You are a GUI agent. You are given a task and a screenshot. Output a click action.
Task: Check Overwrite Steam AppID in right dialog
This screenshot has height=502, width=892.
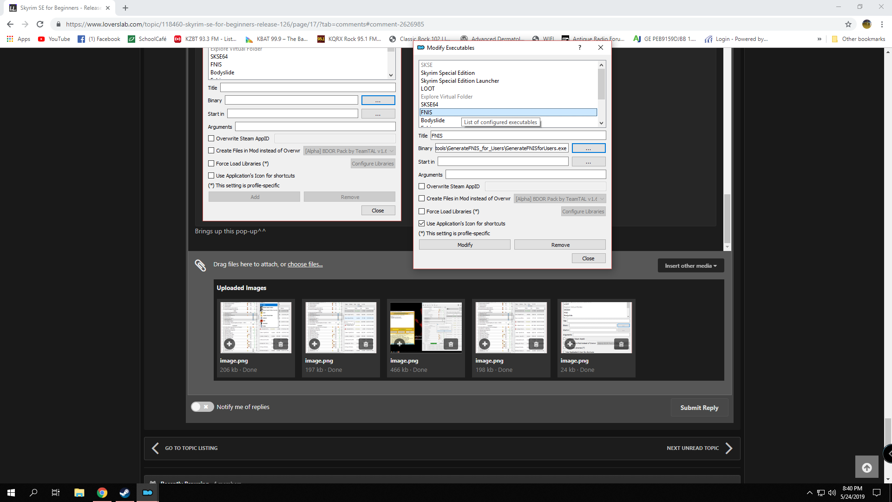click(x=421, y=186)
